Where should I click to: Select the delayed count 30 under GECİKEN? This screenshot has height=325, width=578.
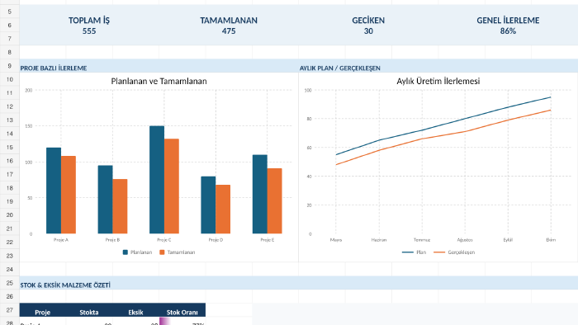click(368, 31)
